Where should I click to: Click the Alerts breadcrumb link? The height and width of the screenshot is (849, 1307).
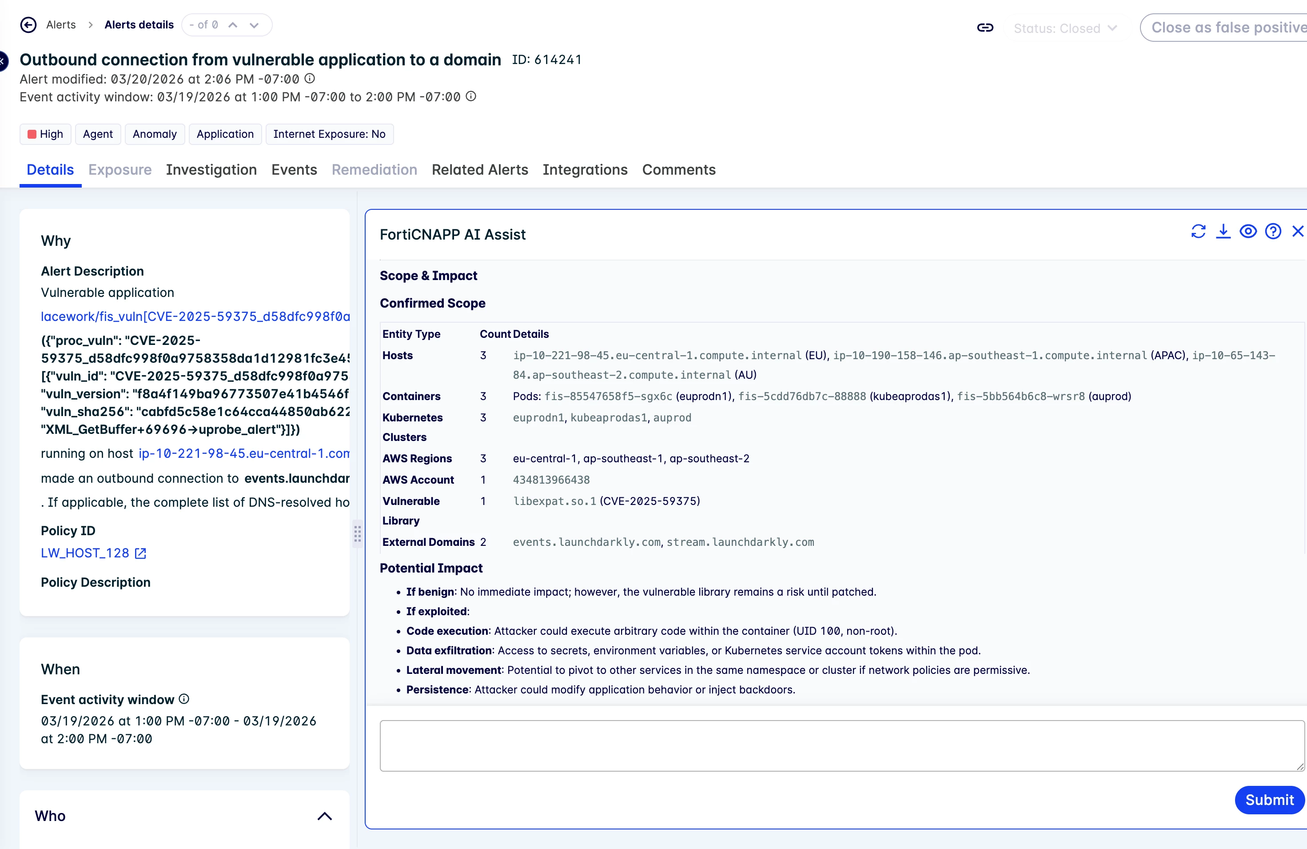tap(61, 25)
